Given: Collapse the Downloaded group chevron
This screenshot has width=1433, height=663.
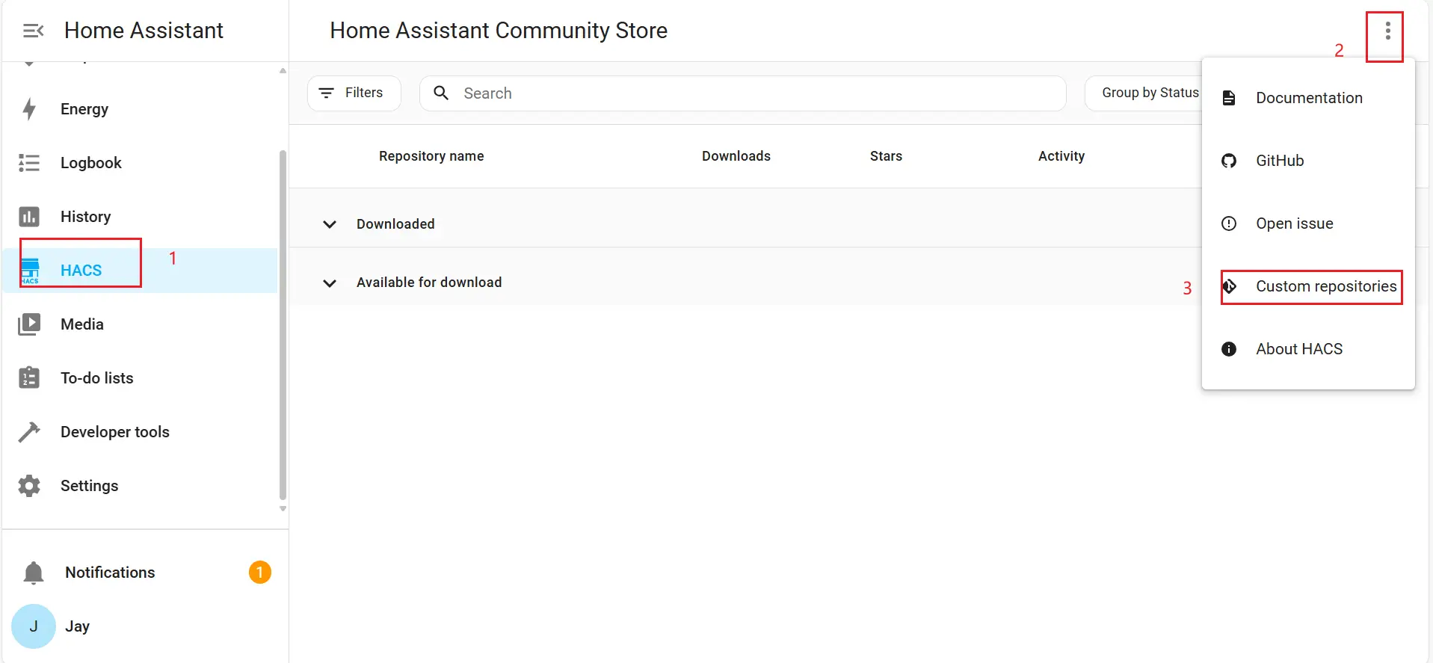Looking at the screenshot, I should pyautogui.click(x=329, y=224).
